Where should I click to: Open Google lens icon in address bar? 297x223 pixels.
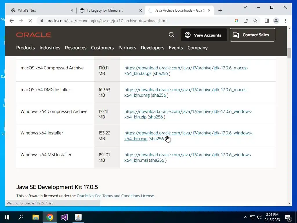point(237,21)
